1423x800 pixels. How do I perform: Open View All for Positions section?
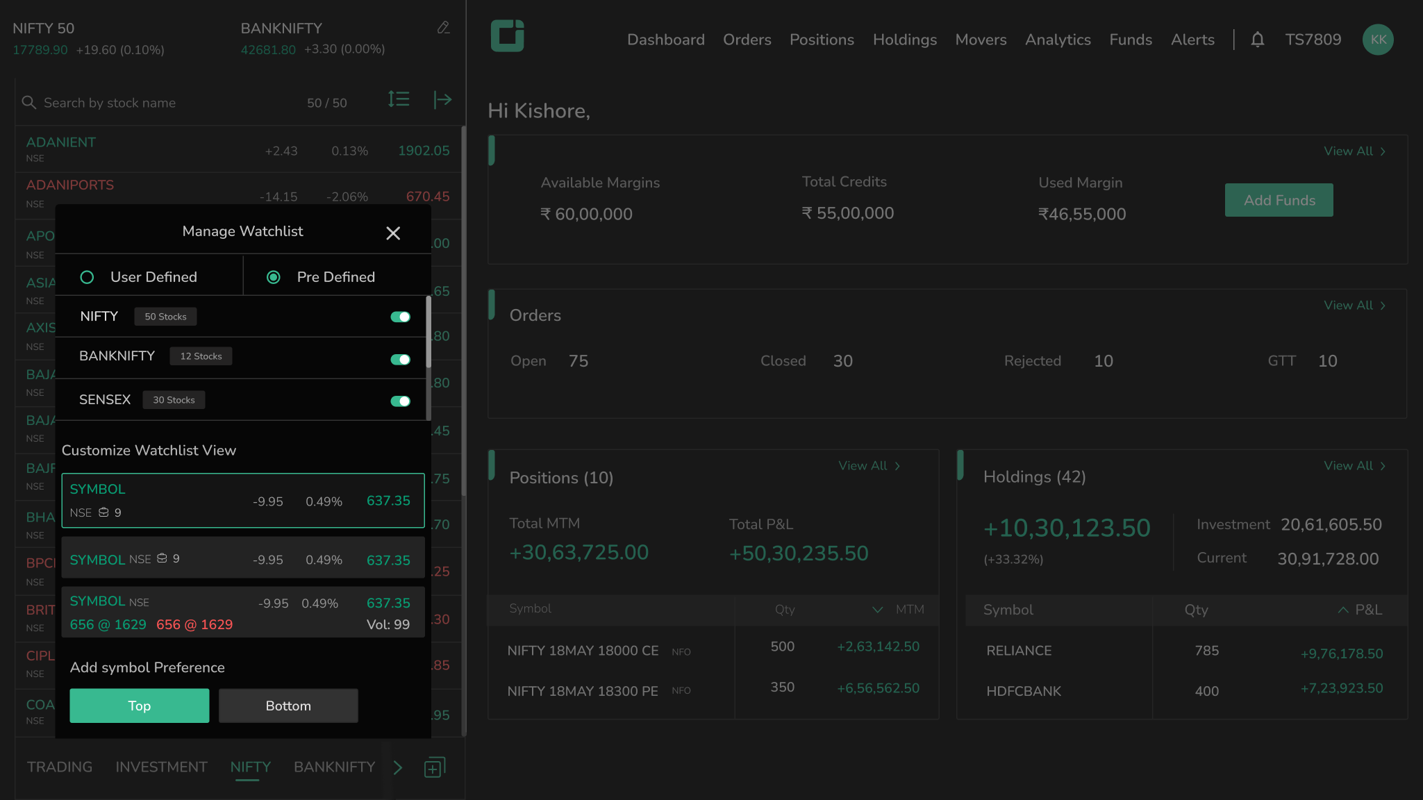[x=869, y=466]
